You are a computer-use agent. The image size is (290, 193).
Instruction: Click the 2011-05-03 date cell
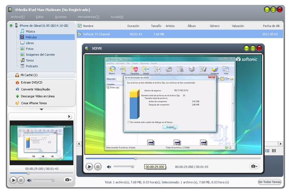[x=270, y=34]
